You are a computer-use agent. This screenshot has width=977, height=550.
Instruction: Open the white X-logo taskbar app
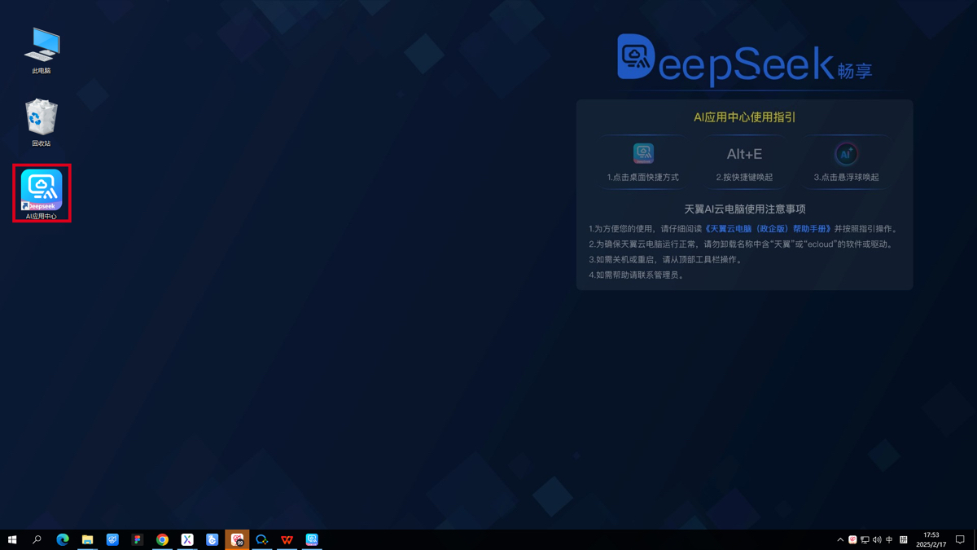click(187, 539)
